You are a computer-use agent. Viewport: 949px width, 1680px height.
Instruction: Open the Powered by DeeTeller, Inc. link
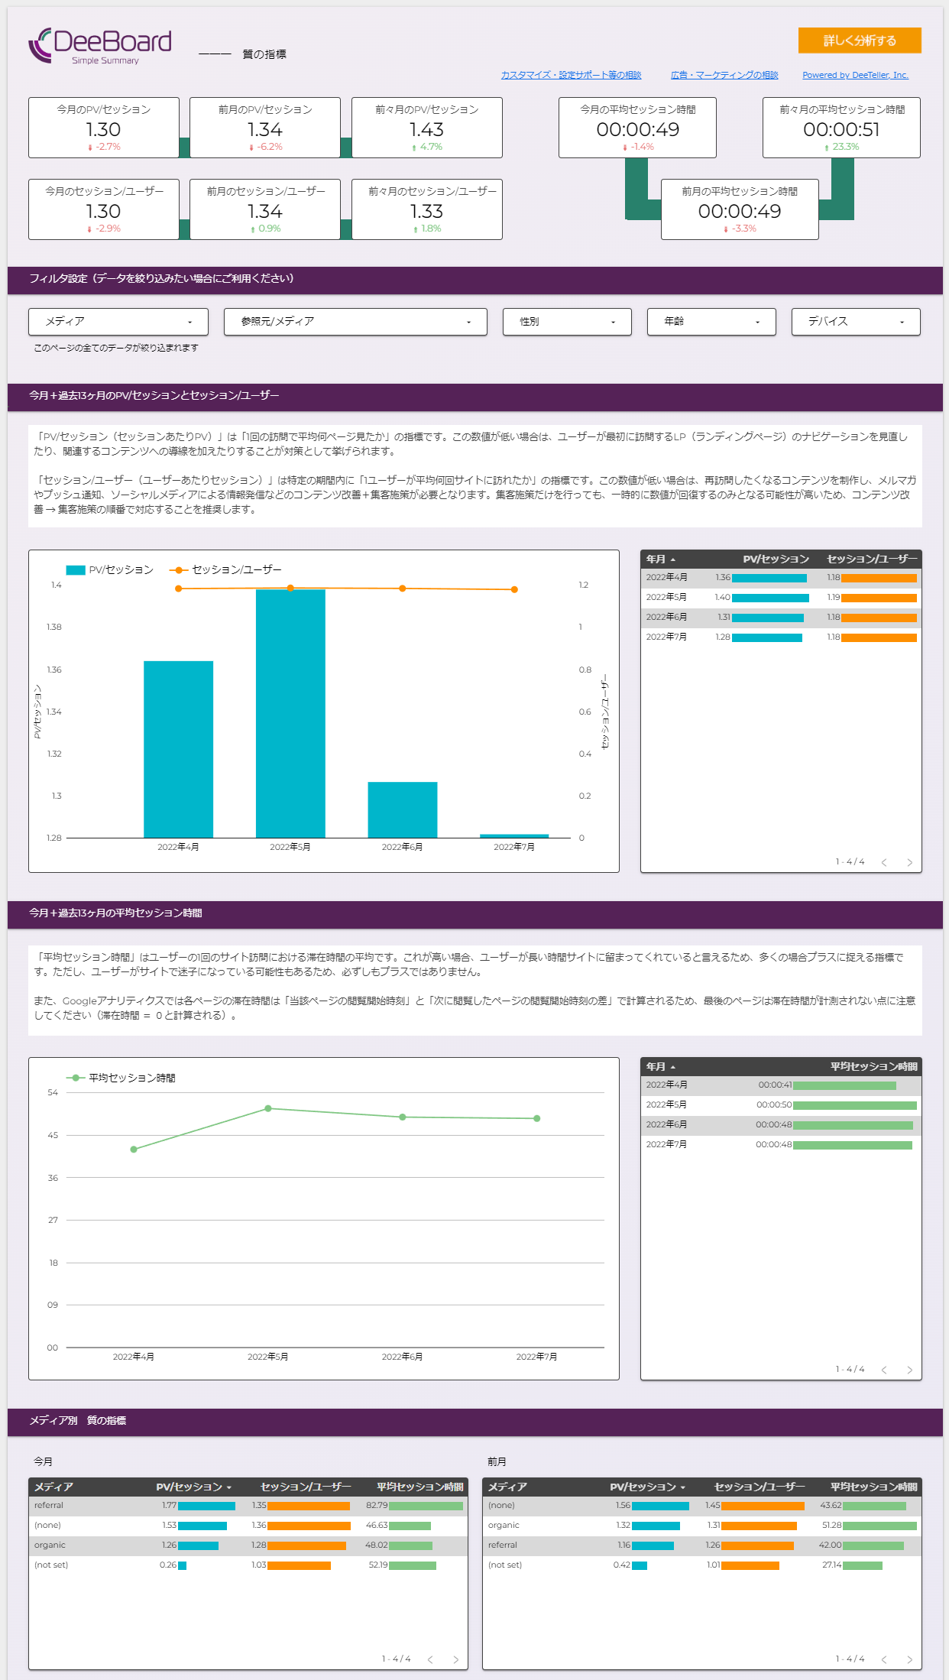click(x=855, y=75)
